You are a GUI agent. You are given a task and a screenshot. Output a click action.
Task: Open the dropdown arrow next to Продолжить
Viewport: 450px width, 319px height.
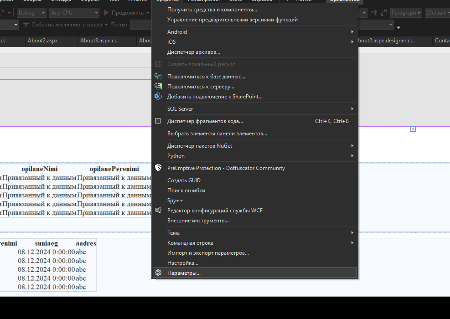pos(148,13)
